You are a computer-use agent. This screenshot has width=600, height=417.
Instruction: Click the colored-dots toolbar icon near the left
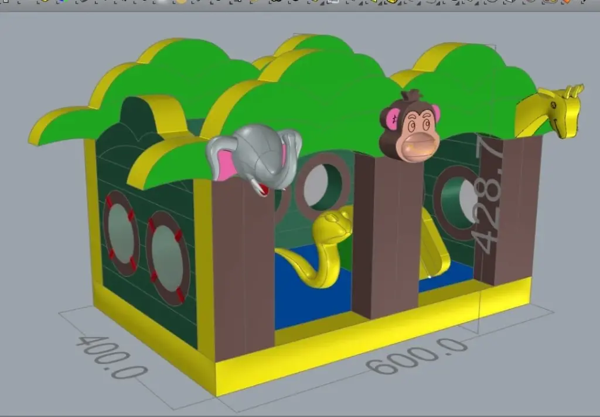63,3
